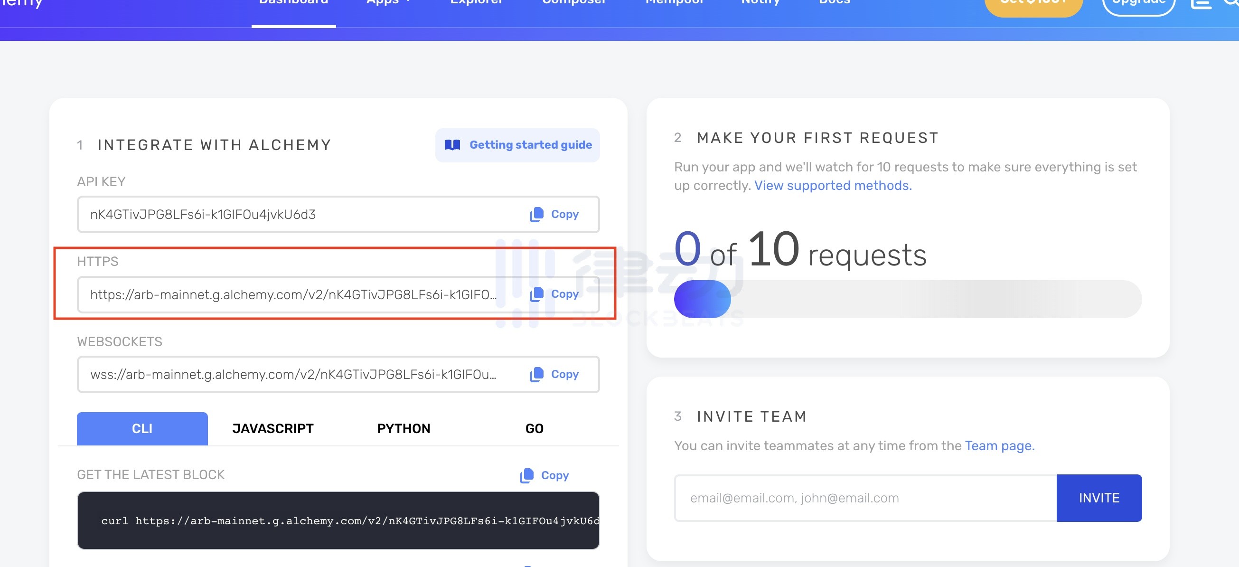Select the GO code tab

pyautogui.click(x=534, y=428)
